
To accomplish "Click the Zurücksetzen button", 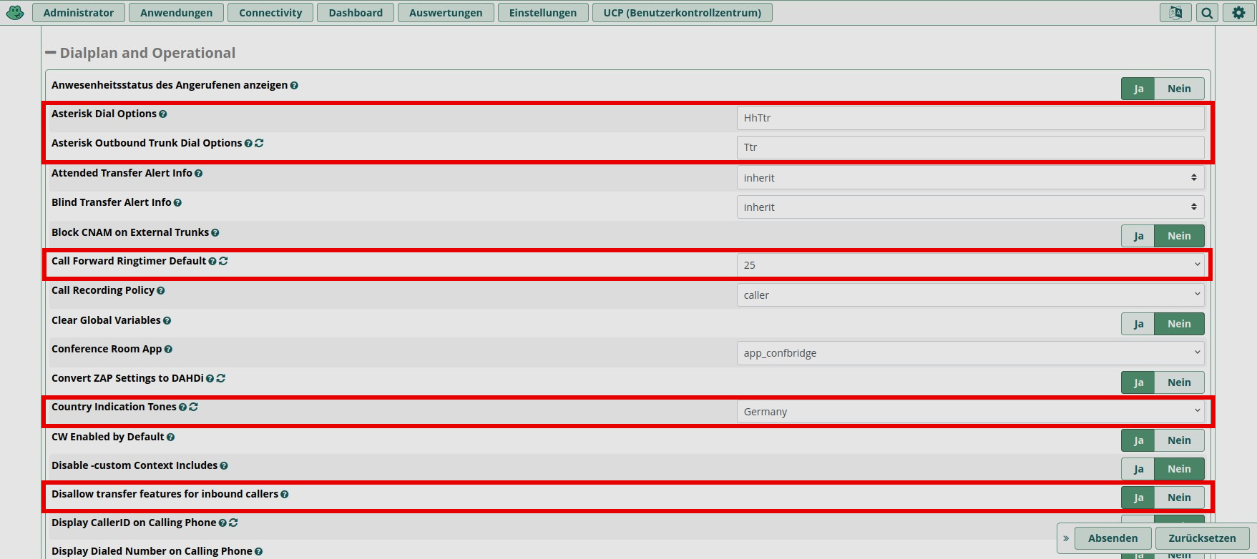I will [1201, 538].
